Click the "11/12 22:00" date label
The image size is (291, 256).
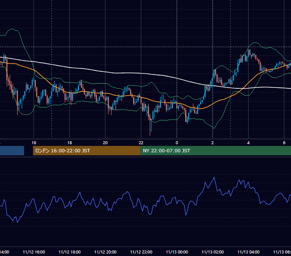coord(141,252)
